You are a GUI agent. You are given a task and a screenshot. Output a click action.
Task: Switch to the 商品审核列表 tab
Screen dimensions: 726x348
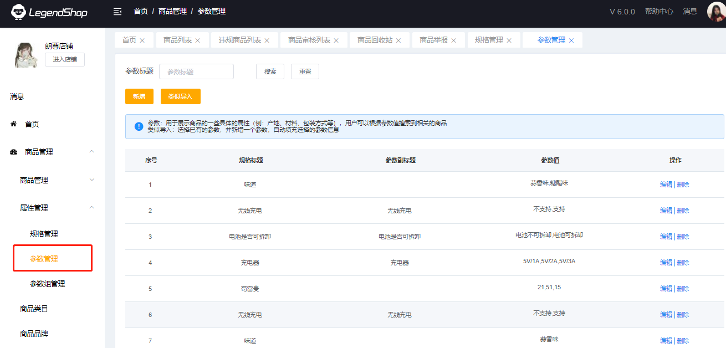click(x=309, y=40)
